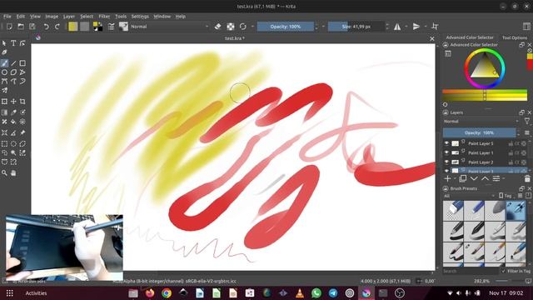
Task: Hide Paint Layer 2 with eye icon
Action: pos(446,162)
